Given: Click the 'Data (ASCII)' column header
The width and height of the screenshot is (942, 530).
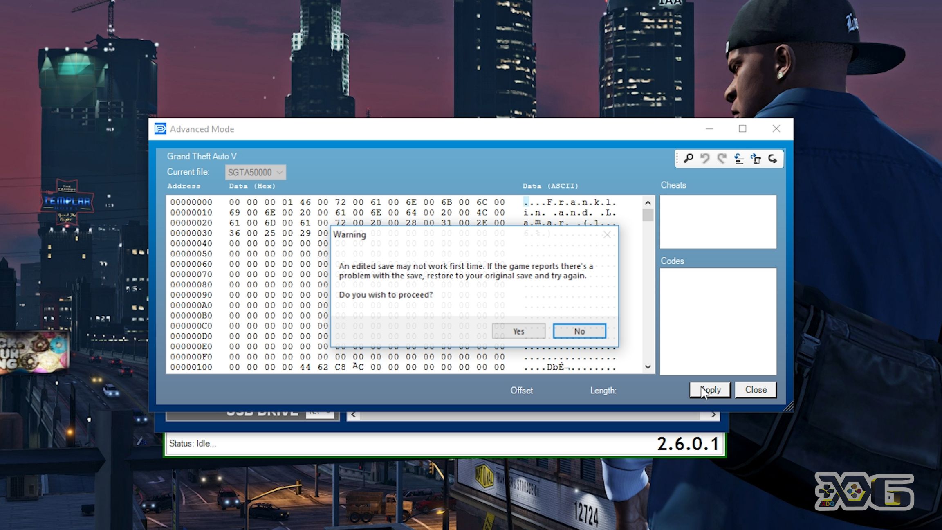Looking at the screenshot, I should [x=550, y=186].
